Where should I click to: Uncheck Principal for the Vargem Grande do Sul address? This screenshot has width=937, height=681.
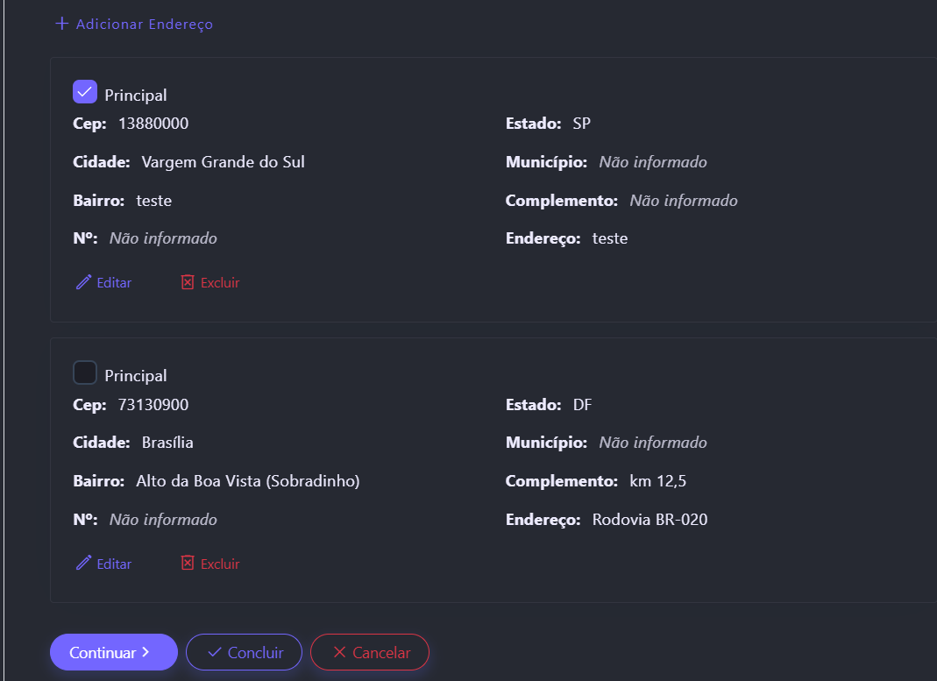pyautogui.click(x=85, y=92)
